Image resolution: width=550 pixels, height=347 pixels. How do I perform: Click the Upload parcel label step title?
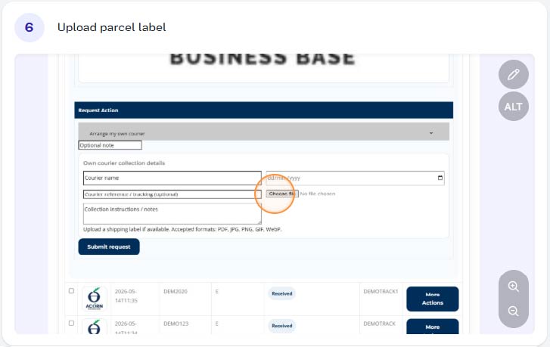pyautogui.click(x=111, y=27)
